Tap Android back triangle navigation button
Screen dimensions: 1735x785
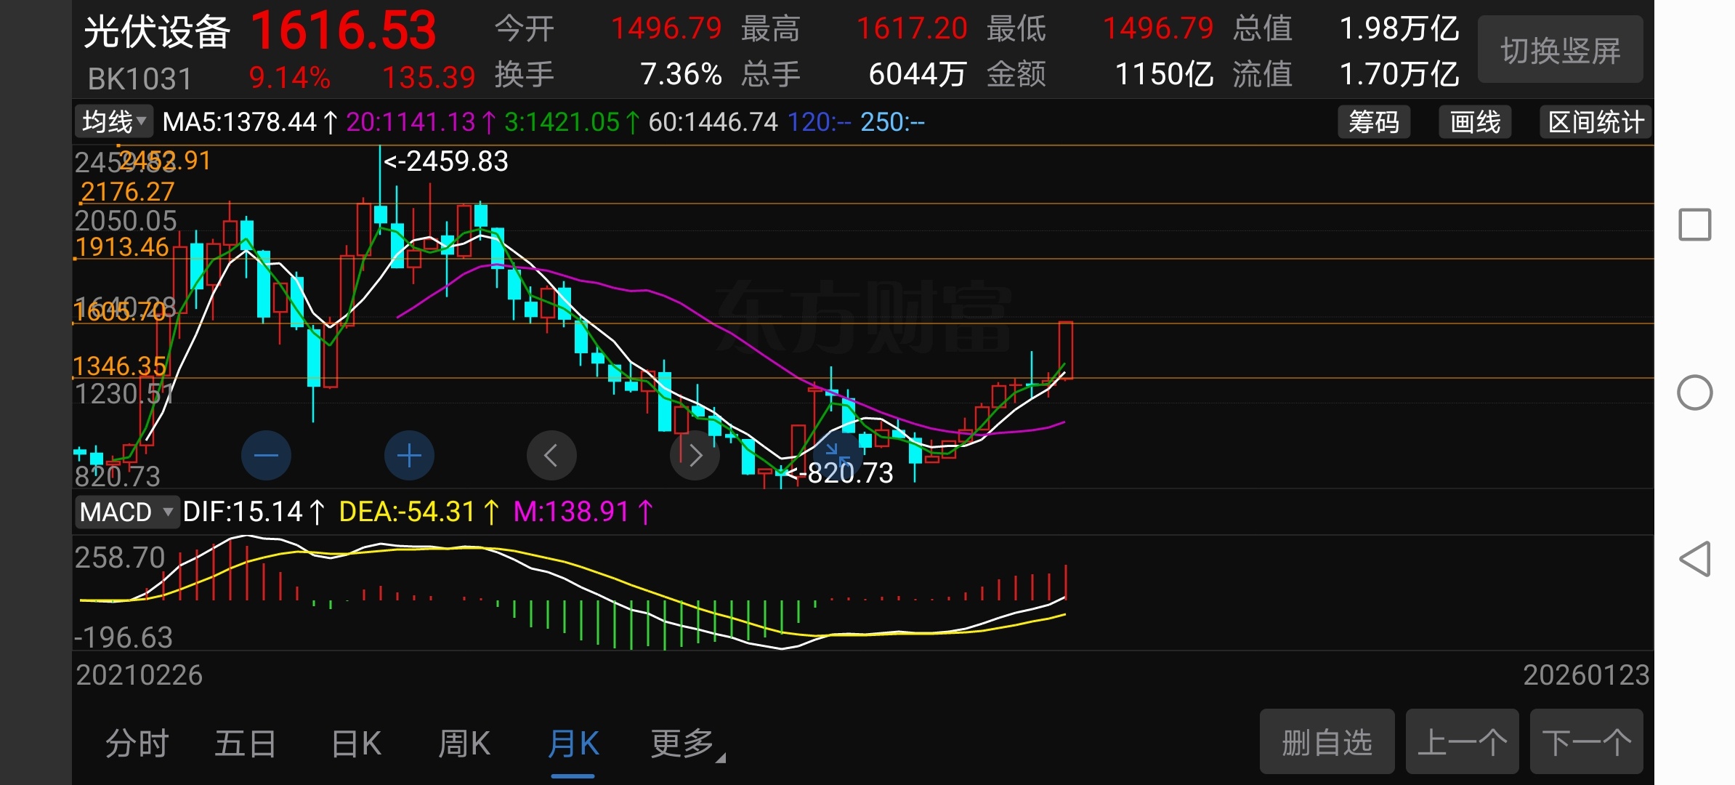pos(1694,559)
